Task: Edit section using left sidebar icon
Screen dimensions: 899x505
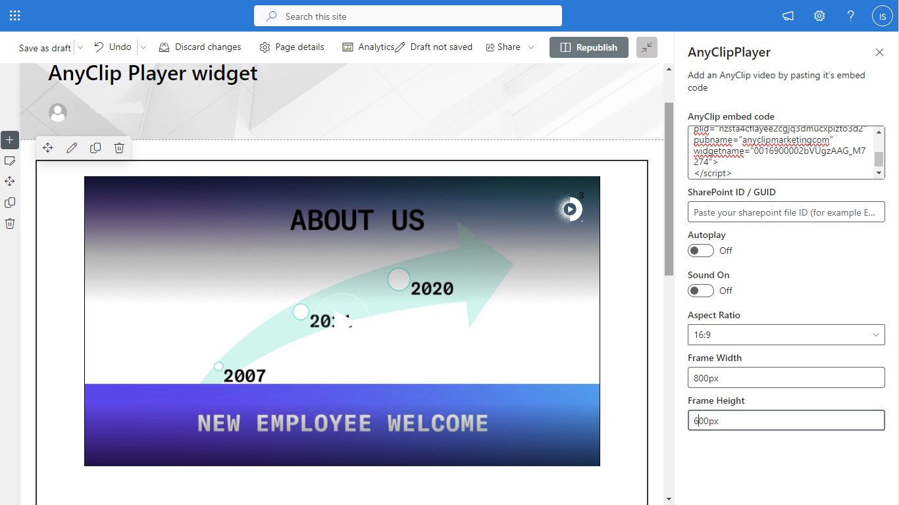Action: 10,160
